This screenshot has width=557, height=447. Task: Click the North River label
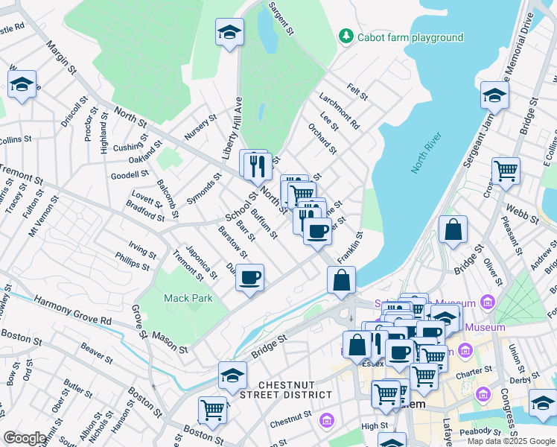point(426,153)
